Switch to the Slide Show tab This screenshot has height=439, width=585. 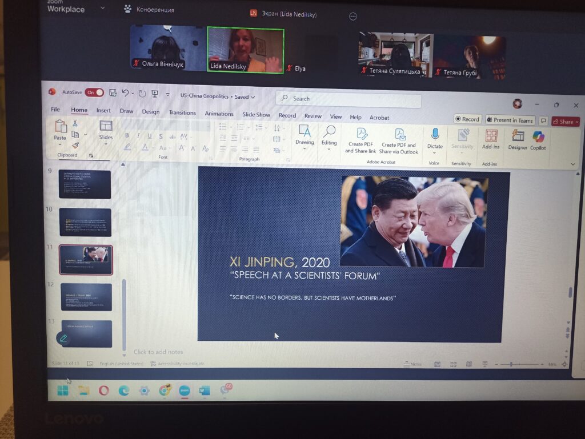point(256,115)
